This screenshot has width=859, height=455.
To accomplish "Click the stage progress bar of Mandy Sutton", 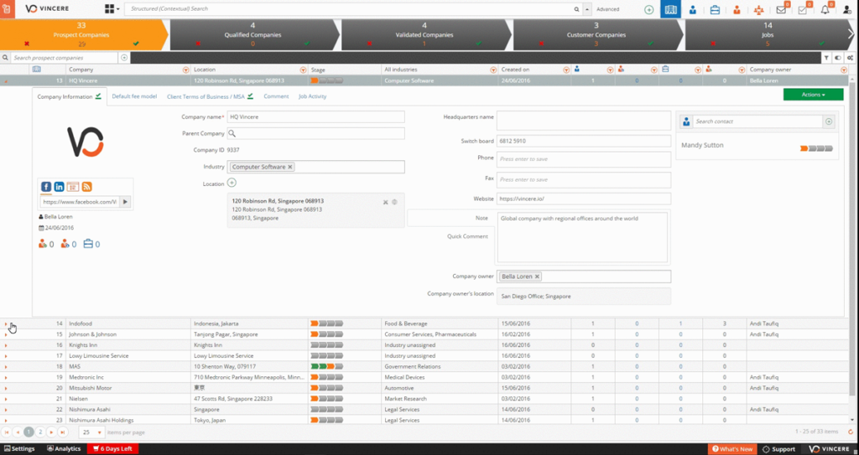I will (x=816, y=148).
